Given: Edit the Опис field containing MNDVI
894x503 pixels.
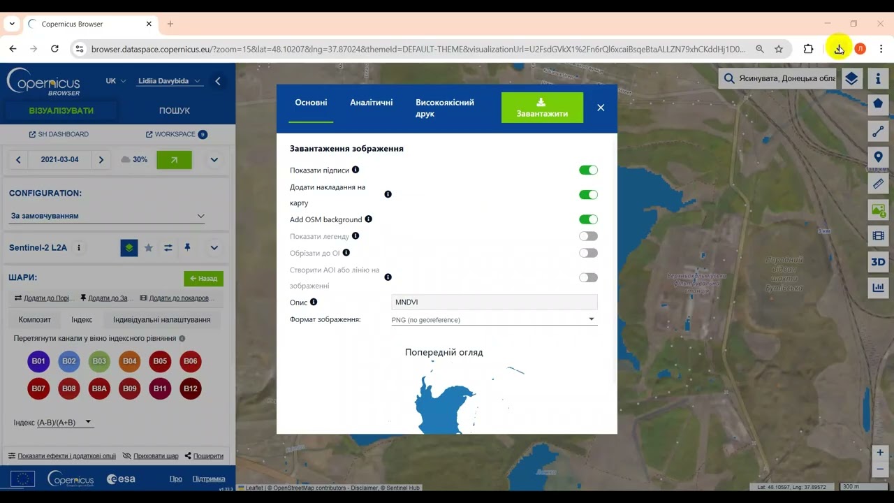Looking at the screenshot, I should point(494,302).
